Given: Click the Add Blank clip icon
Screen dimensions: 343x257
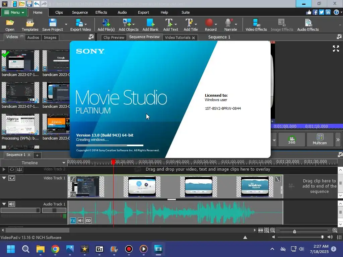Looking at the screenshot, I should point(150,23).
